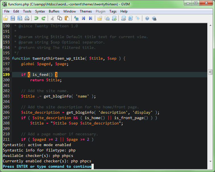Open the Window menu
Viewport: 215px width, 172px height.
click(70, 11)
